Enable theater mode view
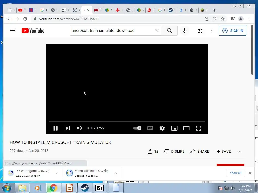 pyautogui.click(x=186, y=128)
